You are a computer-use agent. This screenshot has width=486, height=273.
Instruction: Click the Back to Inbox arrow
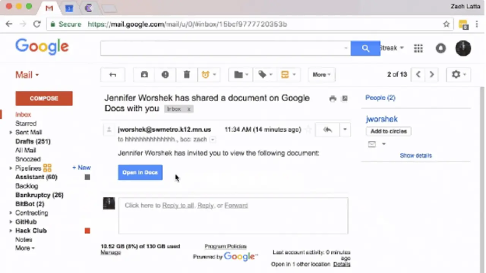click(113, 75)
